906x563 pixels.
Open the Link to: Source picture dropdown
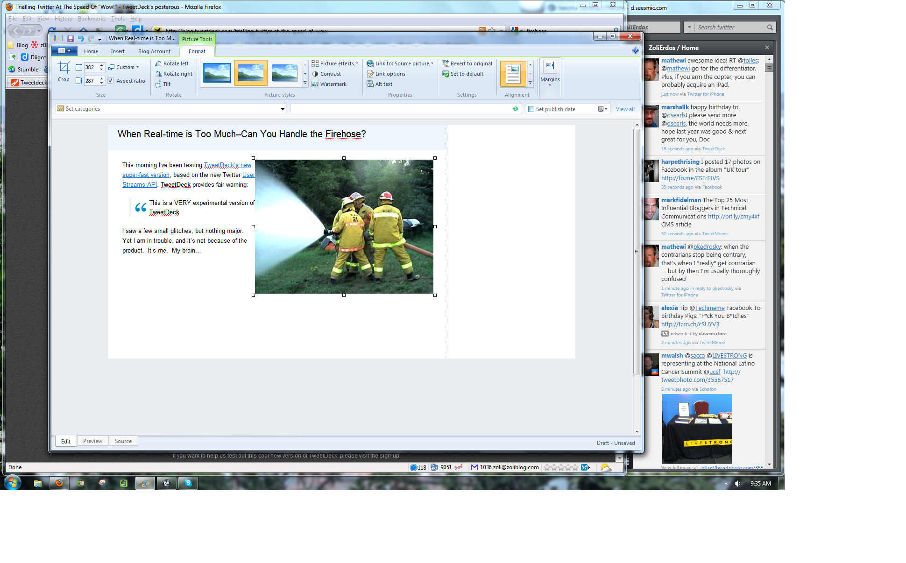tap(400, 63)
